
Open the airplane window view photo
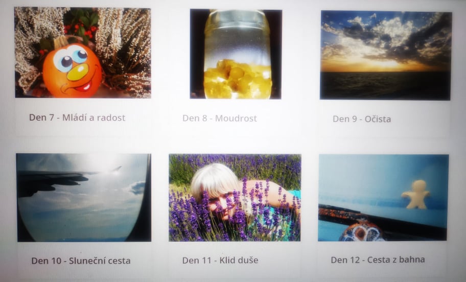[84, 197]
